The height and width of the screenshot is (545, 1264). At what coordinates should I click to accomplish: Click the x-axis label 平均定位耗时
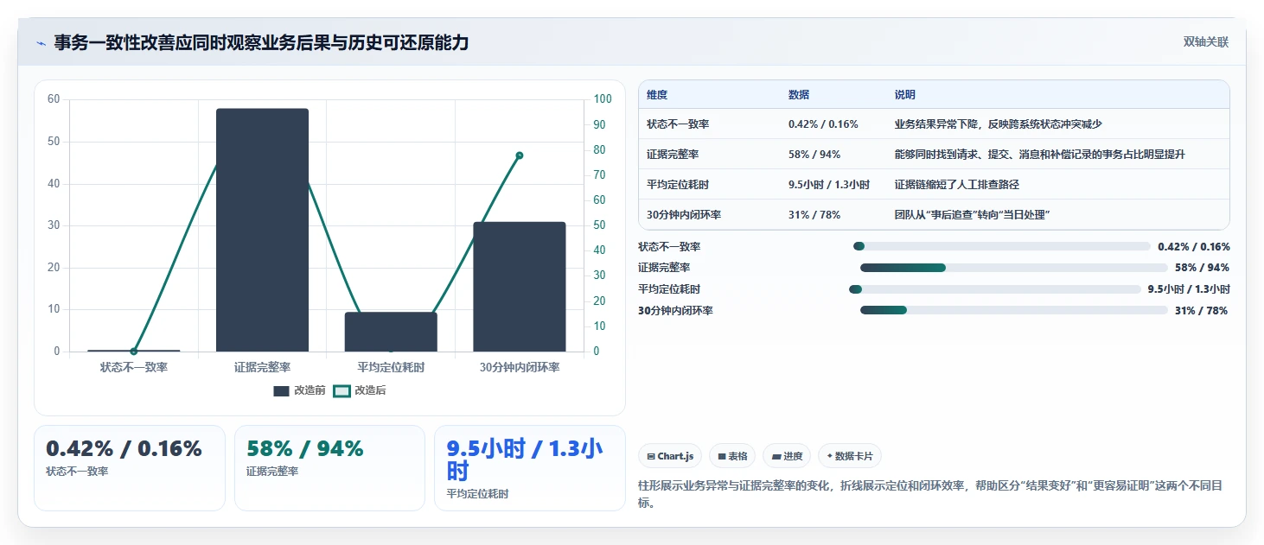coord(391,367)
